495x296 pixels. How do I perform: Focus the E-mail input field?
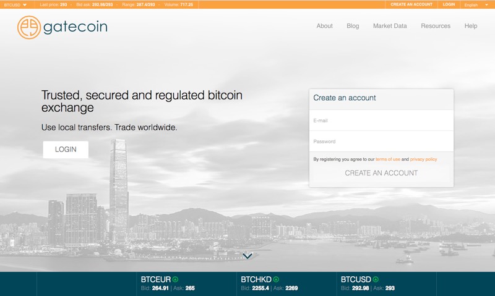click(381, 121)
